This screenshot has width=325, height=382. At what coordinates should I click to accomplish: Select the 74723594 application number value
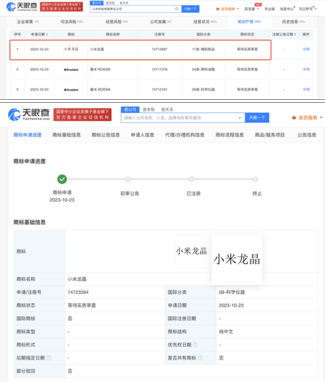click(x=78, y=292)
